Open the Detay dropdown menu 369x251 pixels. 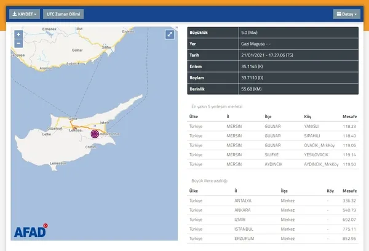click(x=346, y=14)
